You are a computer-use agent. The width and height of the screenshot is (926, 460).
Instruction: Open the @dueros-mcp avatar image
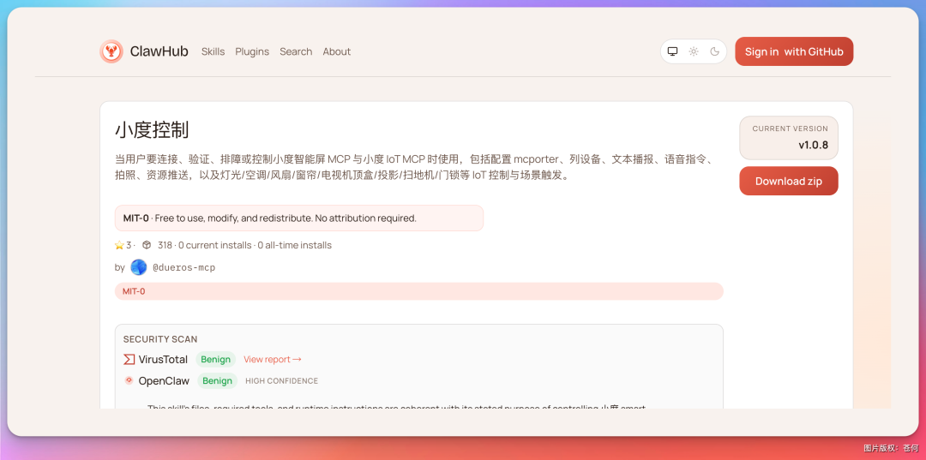click(138, 267)
